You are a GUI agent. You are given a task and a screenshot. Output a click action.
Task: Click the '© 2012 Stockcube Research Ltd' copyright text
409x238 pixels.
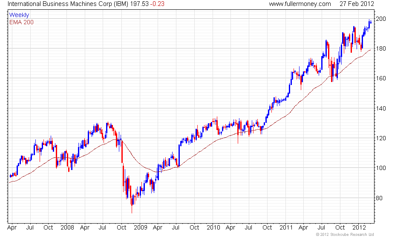pyautogui.click(x=345, y=235)
